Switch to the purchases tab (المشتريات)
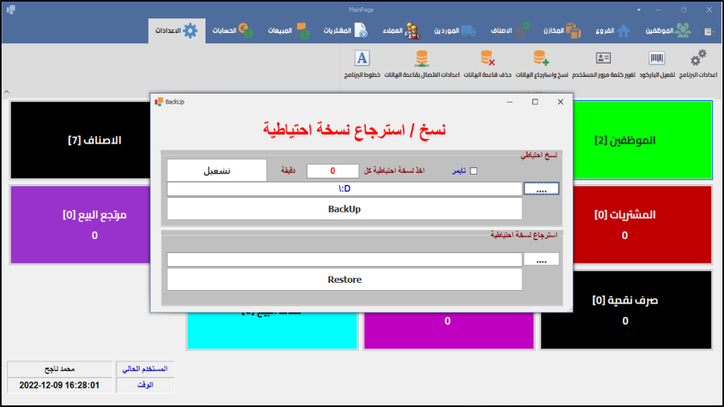 [345, 30]
